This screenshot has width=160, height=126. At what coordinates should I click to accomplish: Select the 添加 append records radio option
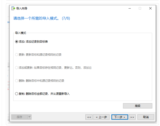pos(31,42)
